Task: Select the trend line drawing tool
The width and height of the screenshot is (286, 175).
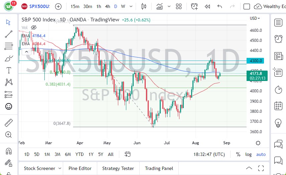Action: pos(9,34)
